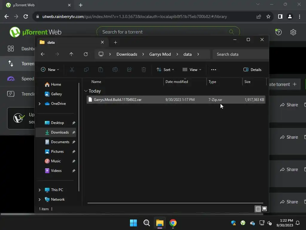
Task: Go back in File Explorer
Action: (43, 54)
